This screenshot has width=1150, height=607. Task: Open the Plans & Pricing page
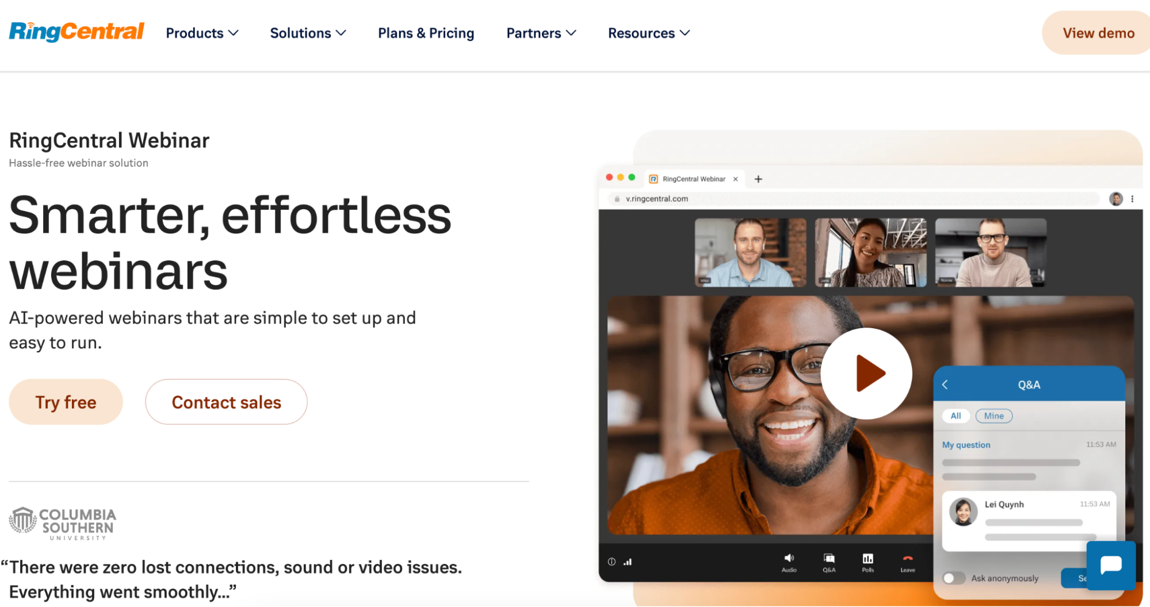click(x=426, y=33)
